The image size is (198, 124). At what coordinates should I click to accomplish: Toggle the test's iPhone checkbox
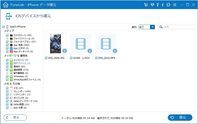(x=3, y=27)
